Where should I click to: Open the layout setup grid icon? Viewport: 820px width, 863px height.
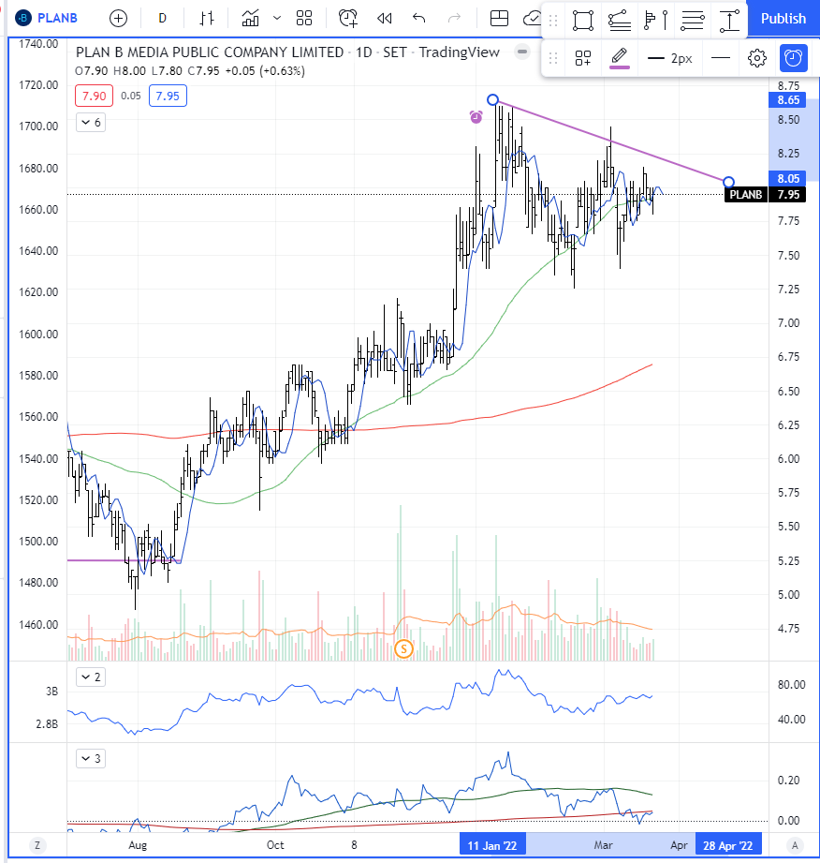pyautogui.click(x=499, y=19)
